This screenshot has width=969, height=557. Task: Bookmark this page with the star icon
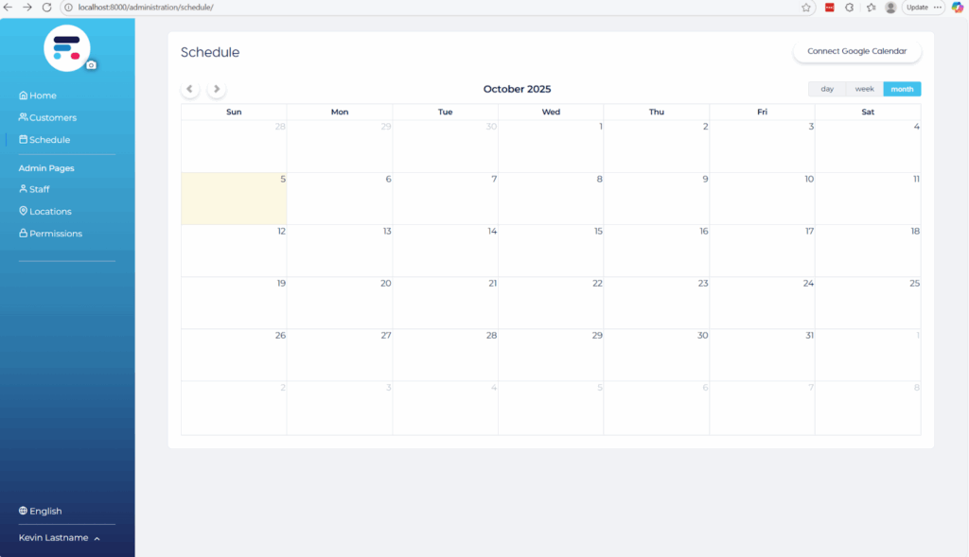(806, 7)
